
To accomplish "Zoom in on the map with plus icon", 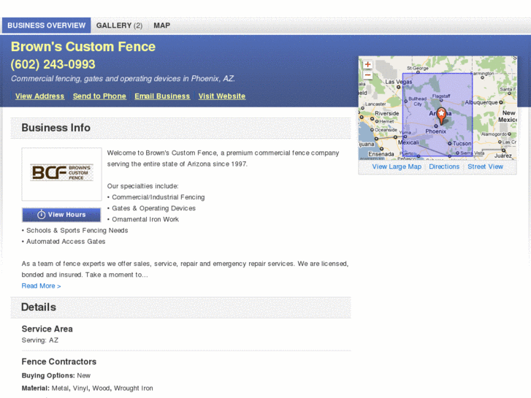I will click(x=367, y=64).
